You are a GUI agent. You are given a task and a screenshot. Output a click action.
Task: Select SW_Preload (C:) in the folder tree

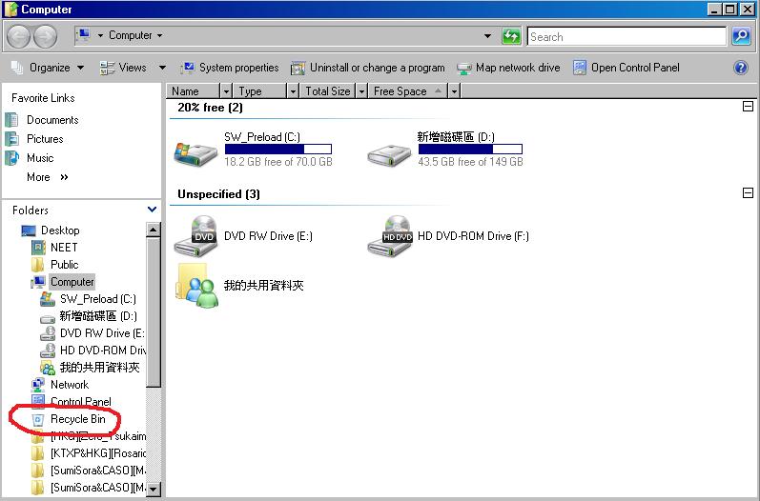click(x=97, y=299)
